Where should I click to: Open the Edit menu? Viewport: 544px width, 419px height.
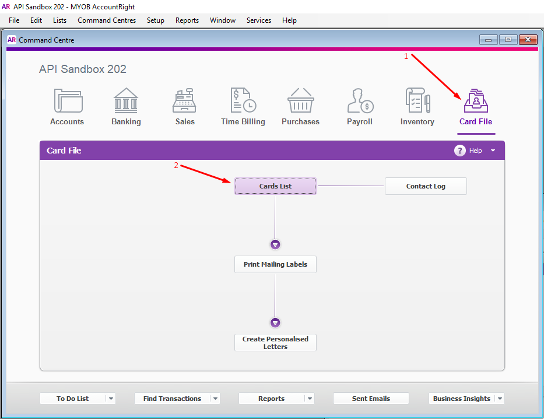click(x=36, y=20)
